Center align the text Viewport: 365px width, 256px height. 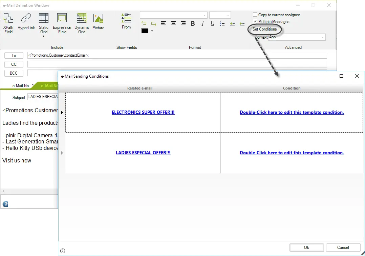coord(173,23)
